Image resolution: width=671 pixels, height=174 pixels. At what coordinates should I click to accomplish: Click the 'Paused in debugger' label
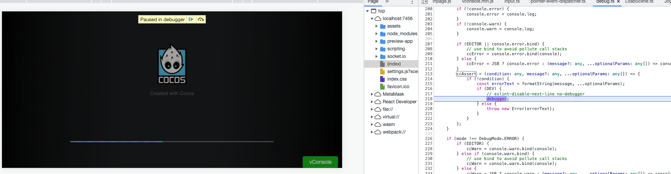click(x=163, y=19)
